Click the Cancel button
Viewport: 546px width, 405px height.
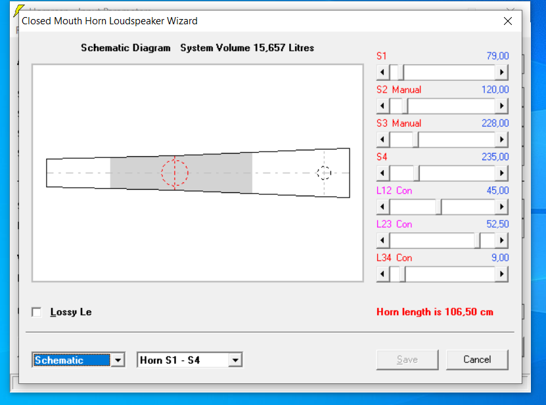(477, 360)
